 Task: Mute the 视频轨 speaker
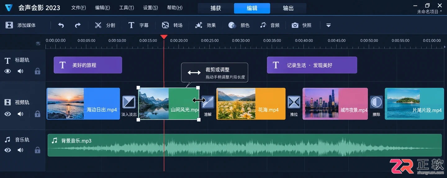[20, 114]
